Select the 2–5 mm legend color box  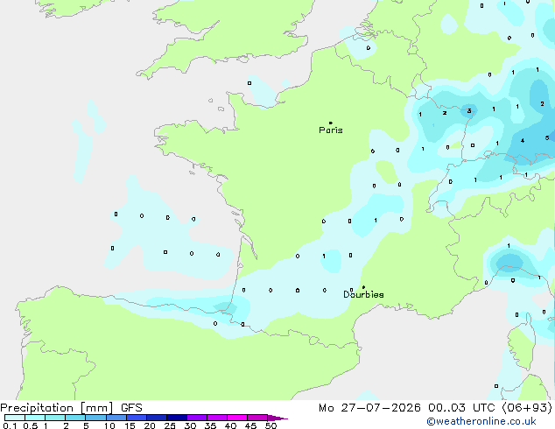pos(75,418)
